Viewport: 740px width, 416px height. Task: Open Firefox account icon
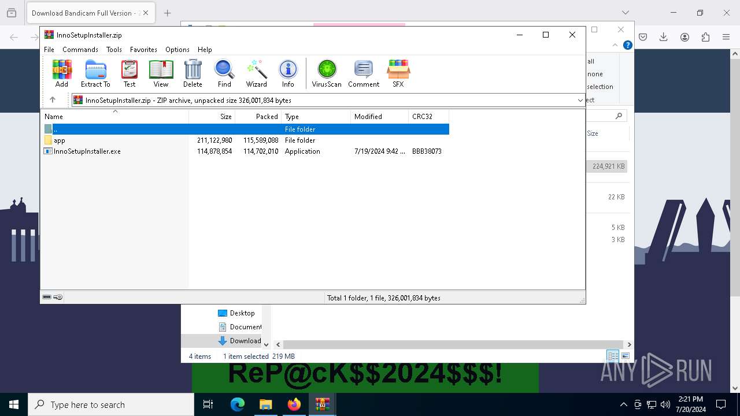point(684,37)
